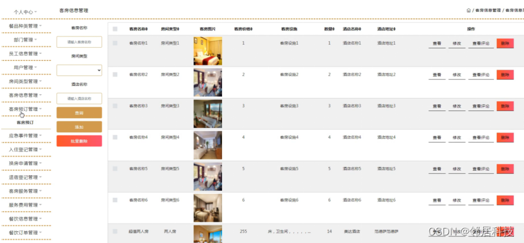The height and width of the screenshot is (243, 524).
Task: Open the 房间类型 filter dropdown
Action: pyautogui.click(x=79, y=70)
